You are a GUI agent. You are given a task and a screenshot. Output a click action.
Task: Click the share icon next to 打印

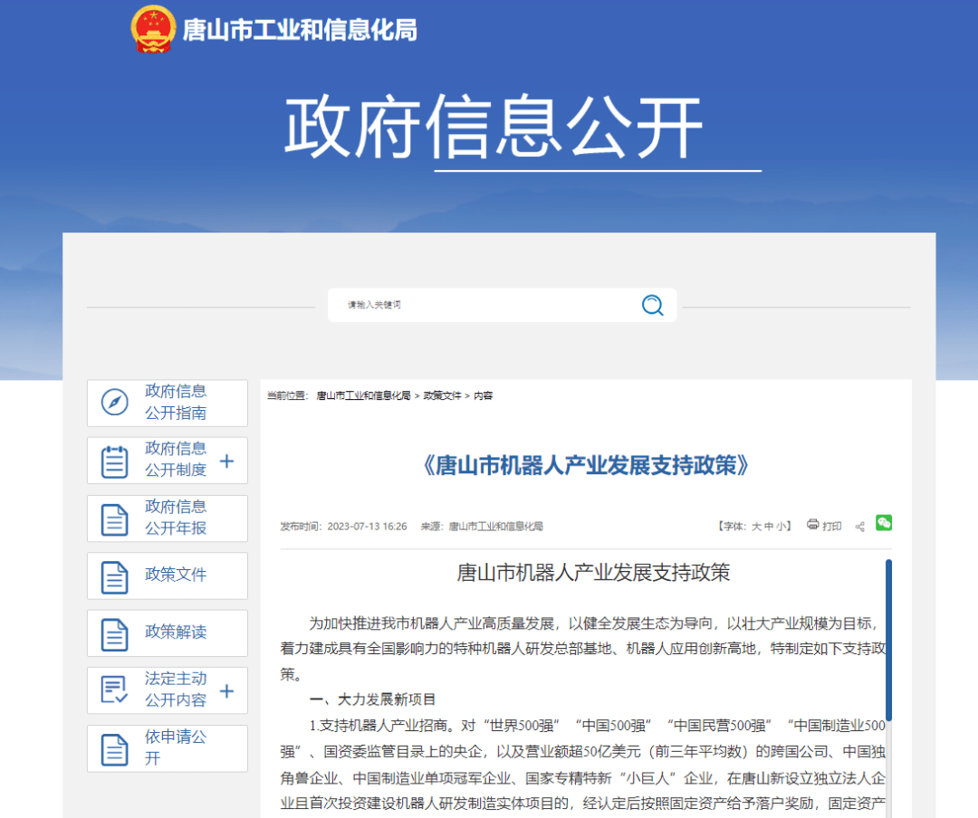[x=860, y=525]
